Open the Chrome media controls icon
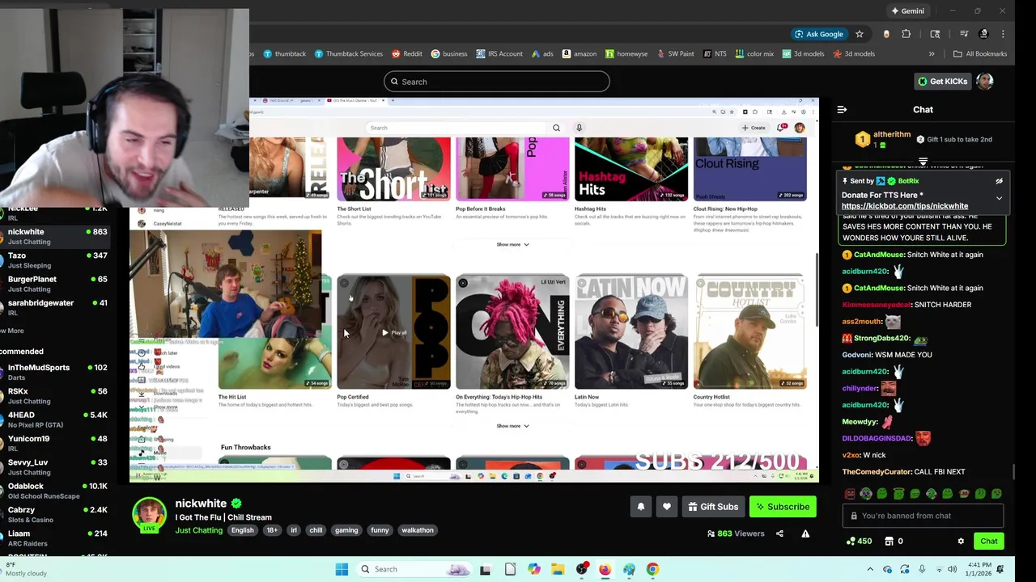 (x=964, y=34)
